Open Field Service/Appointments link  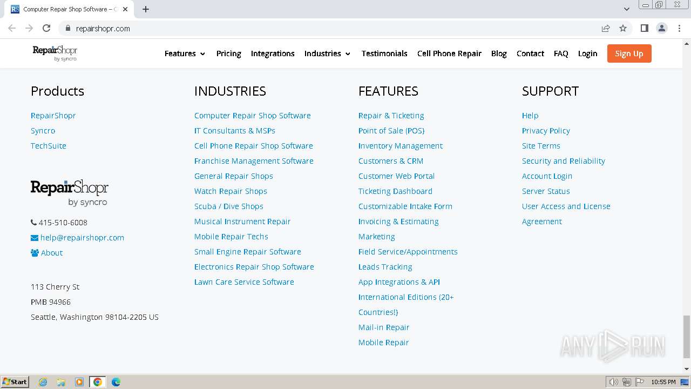pos(408,252)
